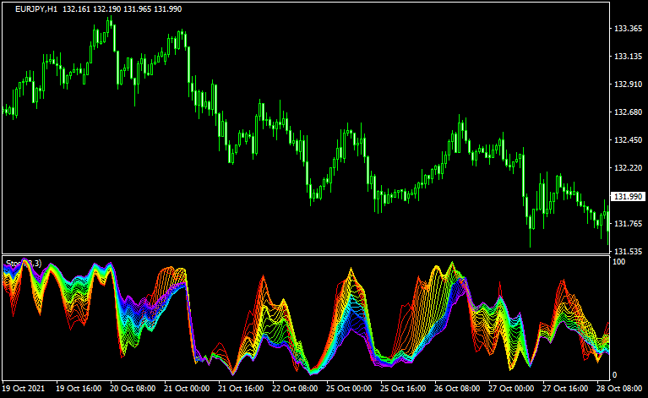Select the 27 Oct 16:00 time marker
This screenshot has width=648, height=398.
(564, 390)
